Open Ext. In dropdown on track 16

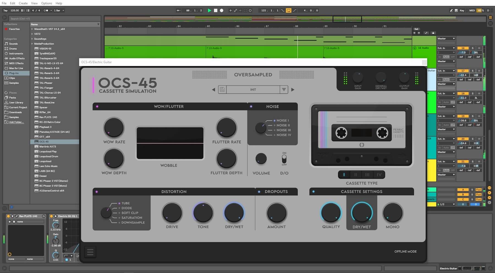click(446, 48)
